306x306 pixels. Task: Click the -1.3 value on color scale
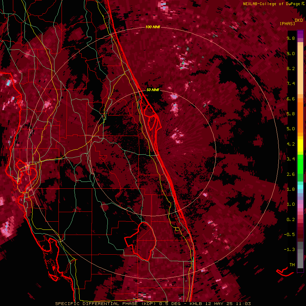point(289,250)
